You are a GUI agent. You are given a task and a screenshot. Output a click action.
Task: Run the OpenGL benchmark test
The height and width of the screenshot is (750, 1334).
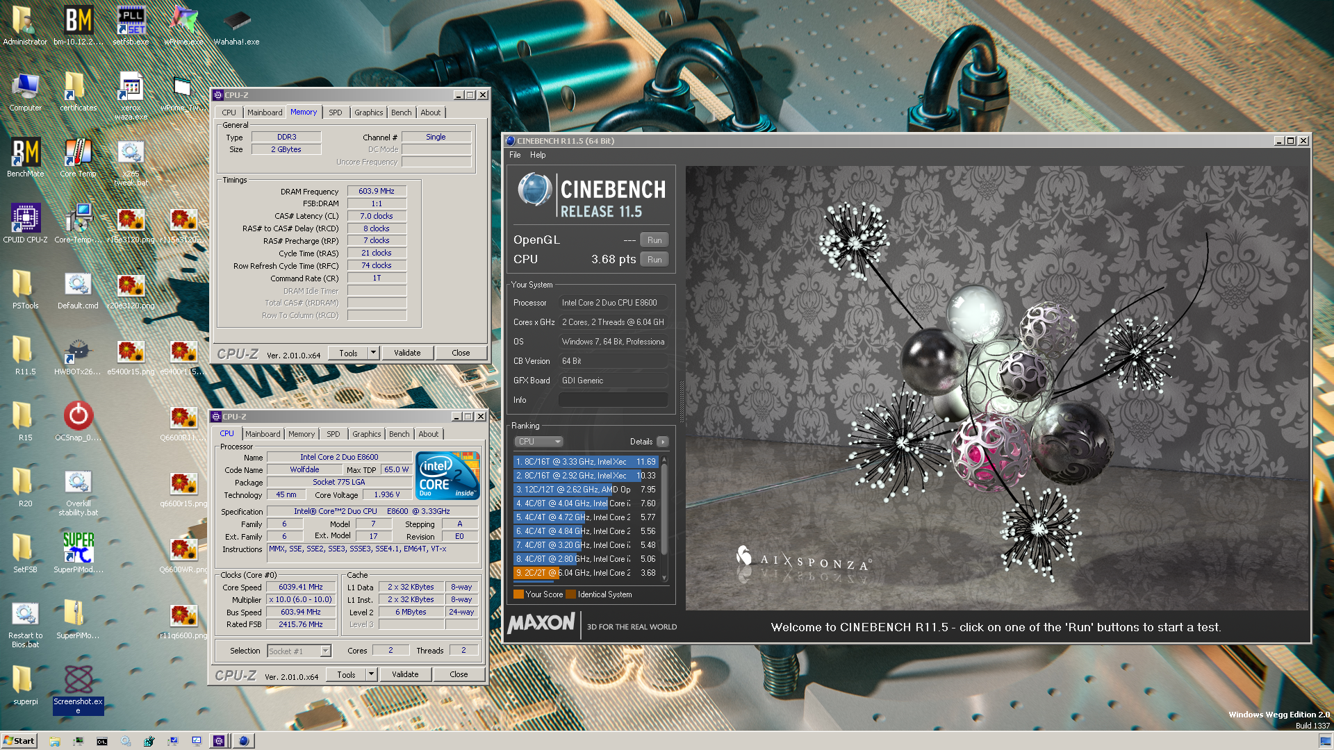click(x=654, y=240)
